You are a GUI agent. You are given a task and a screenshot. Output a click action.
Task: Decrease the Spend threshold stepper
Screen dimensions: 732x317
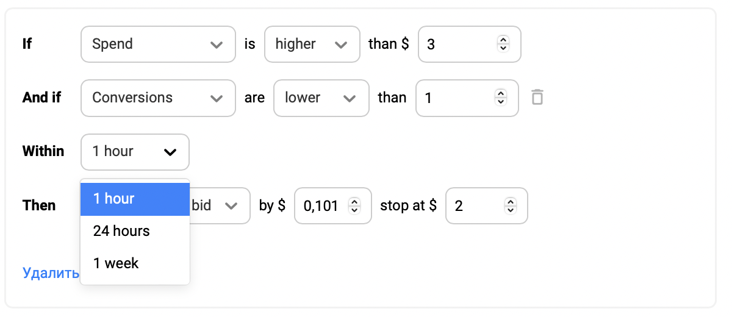click(x=503, y=48)
